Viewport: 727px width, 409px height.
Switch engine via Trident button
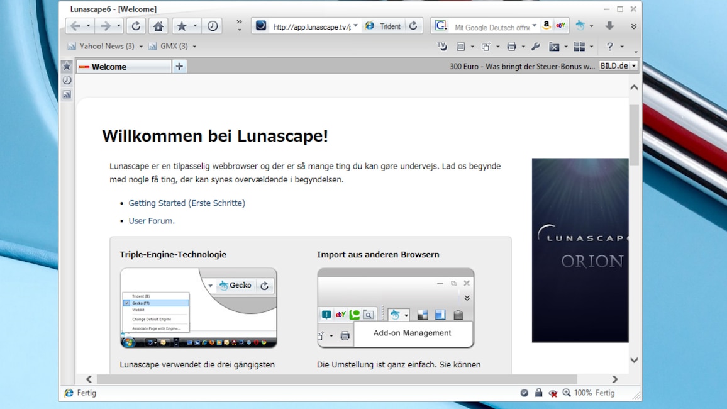383,26
